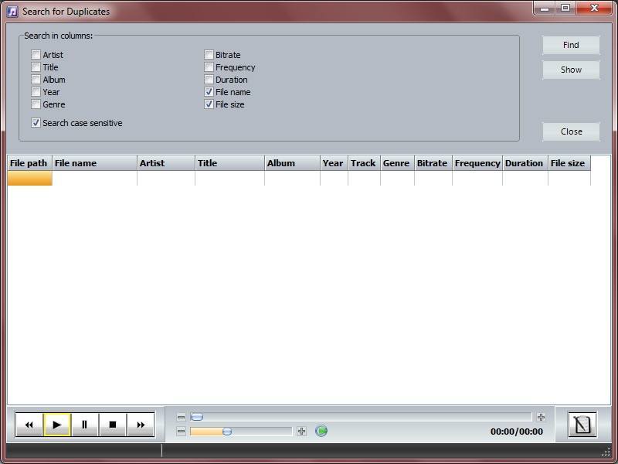Click the volume slider handle
Viewport: 618px width, 464px height.
[228, 432]
